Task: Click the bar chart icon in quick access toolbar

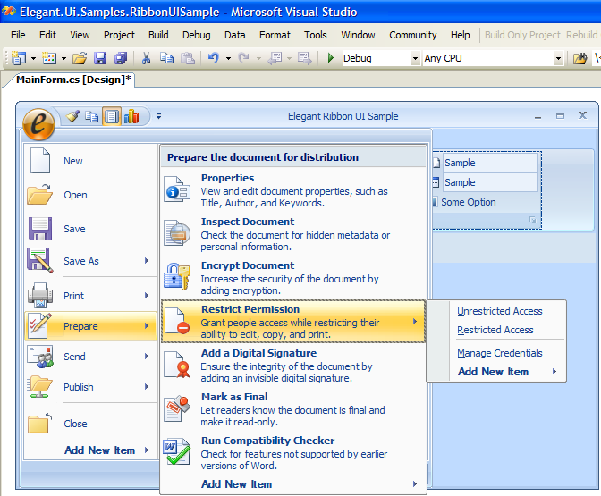Action: click(x=131, y=116)
